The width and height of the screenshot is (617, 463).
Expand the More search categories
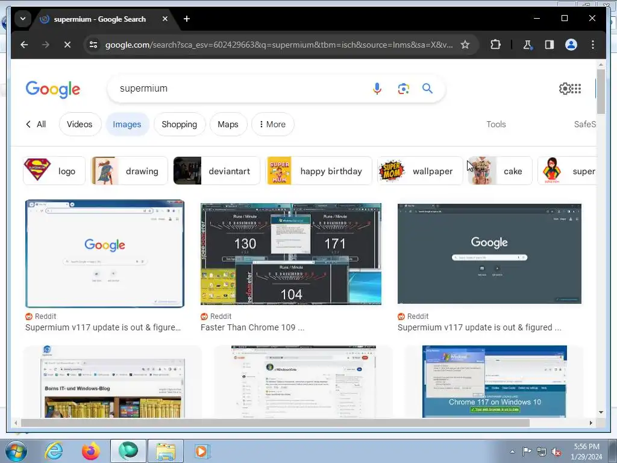pyautogui.click(x=273, y=124)
